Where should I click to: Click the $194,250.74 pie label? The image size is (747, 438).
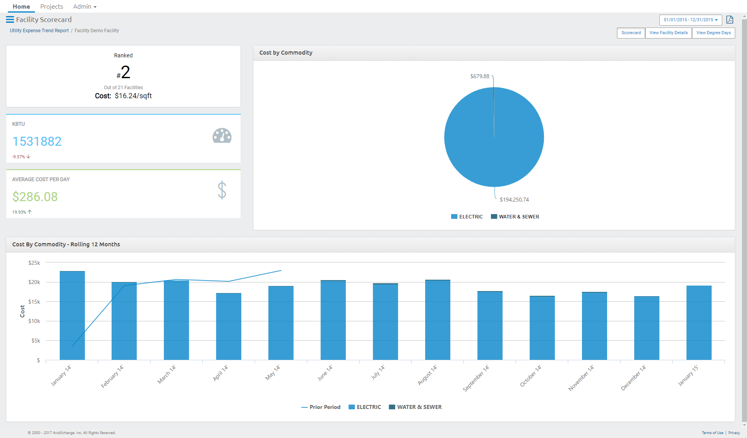514,200
